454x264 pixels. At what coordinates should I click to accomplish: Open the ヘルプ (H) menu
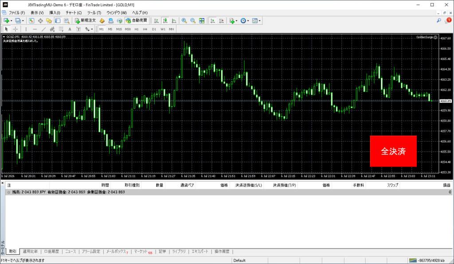click(x=140, y=13)
